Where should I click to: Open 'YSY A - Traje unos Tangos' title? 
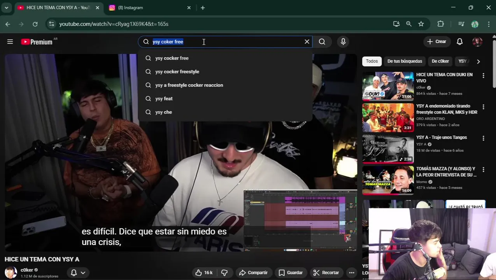pyautogui.click(x=442, y=137)
